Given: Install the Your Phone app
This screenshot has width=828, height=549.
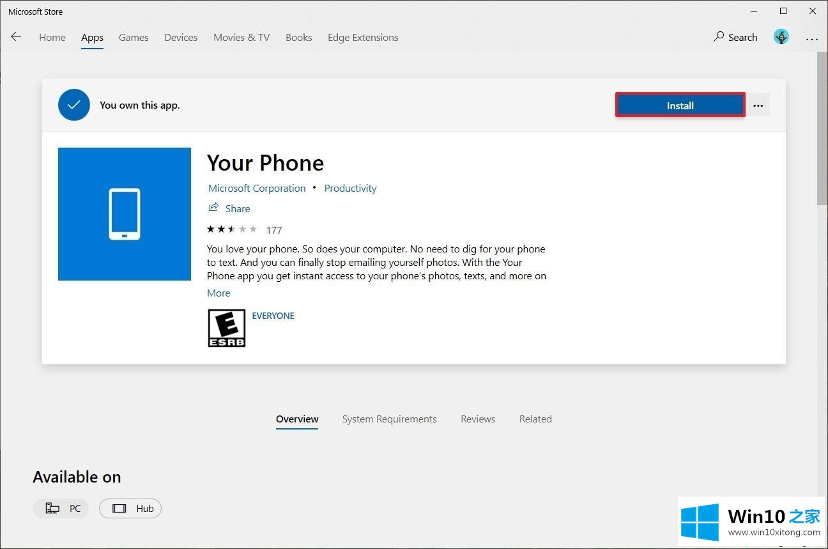Looking at the screenshot, I should pos(680,105).
